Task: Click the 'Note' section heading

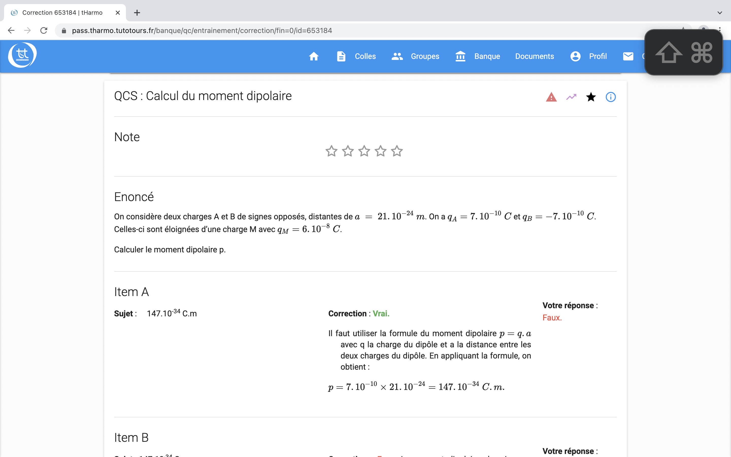Action: coord(127,137)
